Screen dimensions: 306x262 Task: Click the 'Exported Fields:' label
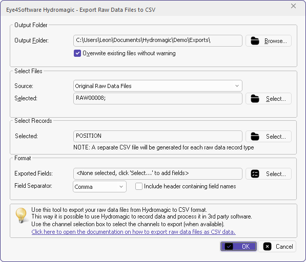pyautogui.click(x=33, y=173)
